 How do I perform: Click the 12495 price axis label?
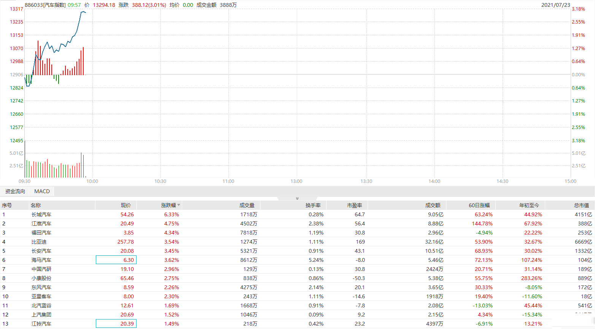[16, 141]
